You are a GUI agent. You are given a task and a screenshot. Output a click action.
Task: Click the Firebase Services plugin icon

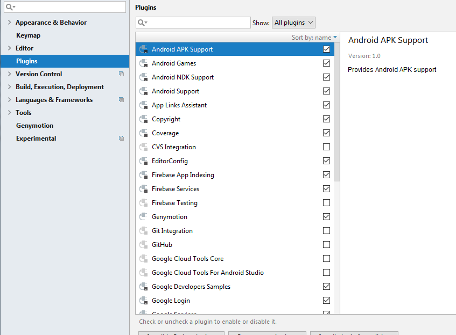[x=144, y=189]
